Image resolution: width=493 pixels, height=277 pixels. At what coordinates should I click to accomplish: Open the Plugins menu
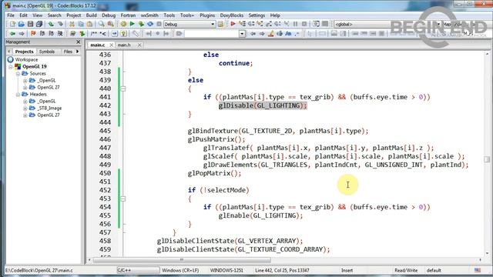[207, 15]
